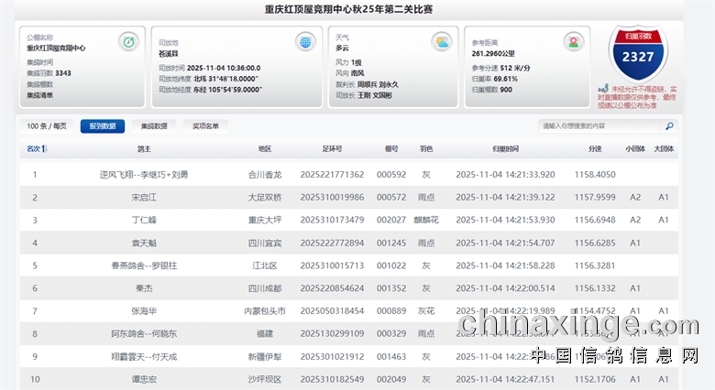Click the cloudy weather icon
The height and width of the screenshot is (390, 715).
pyautogui.click(x=442, y=42)
